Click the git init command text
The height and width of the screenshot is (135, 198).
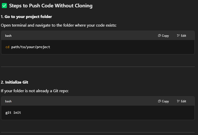(13, 112)
